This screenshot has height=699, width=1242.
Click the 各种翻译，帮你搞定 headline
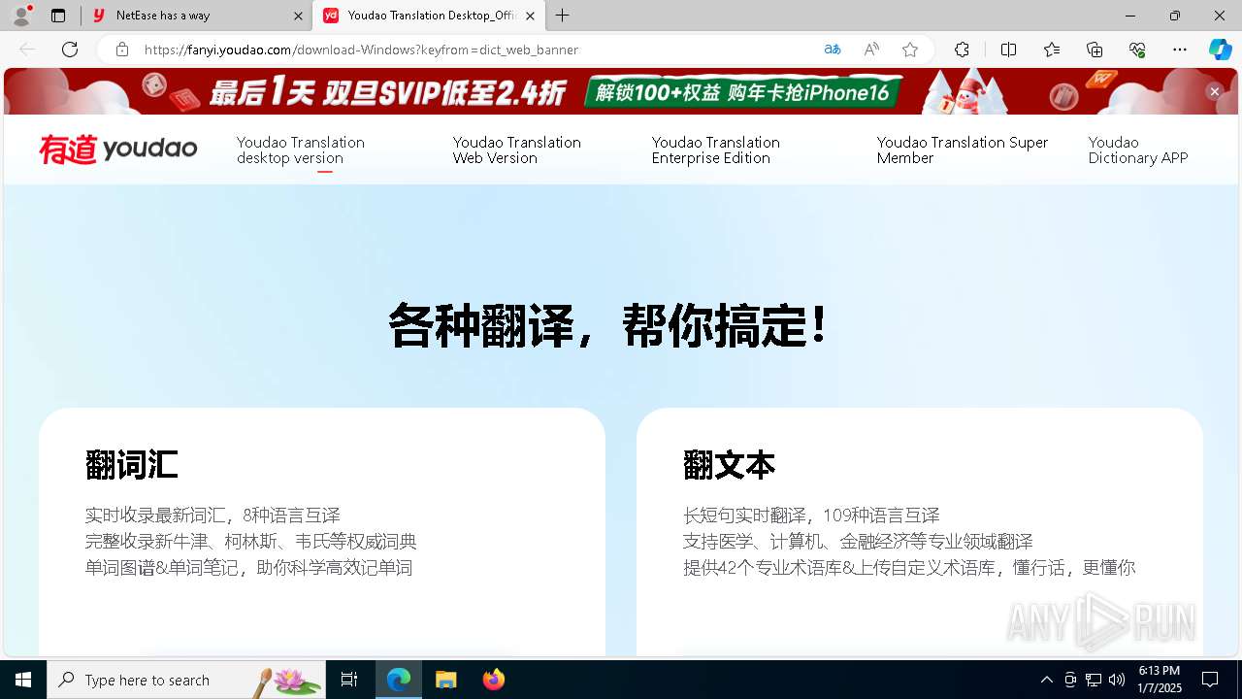[609, 325]
